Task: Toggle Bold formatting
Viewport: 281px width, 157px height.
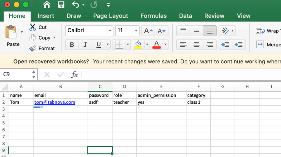Action: pos(72,45)
